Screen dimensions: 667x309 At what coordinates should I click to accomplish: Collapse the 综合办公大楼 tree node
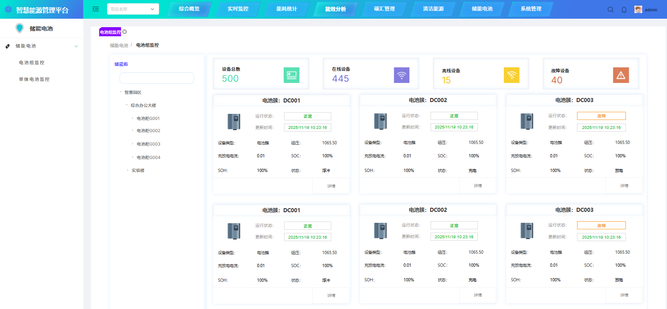[127, 105]
